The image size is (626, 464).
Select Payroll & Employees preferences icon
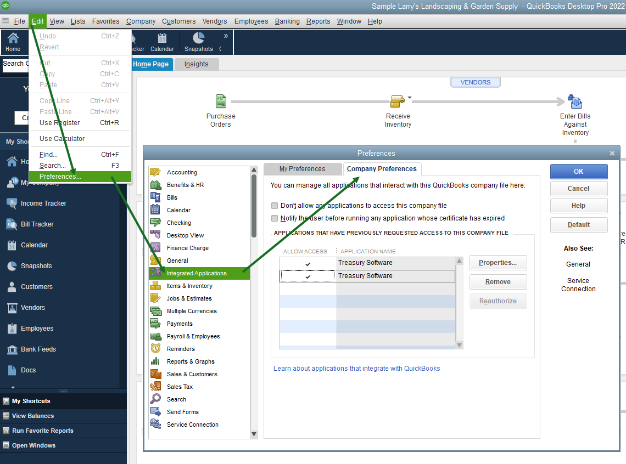[155, 336]
